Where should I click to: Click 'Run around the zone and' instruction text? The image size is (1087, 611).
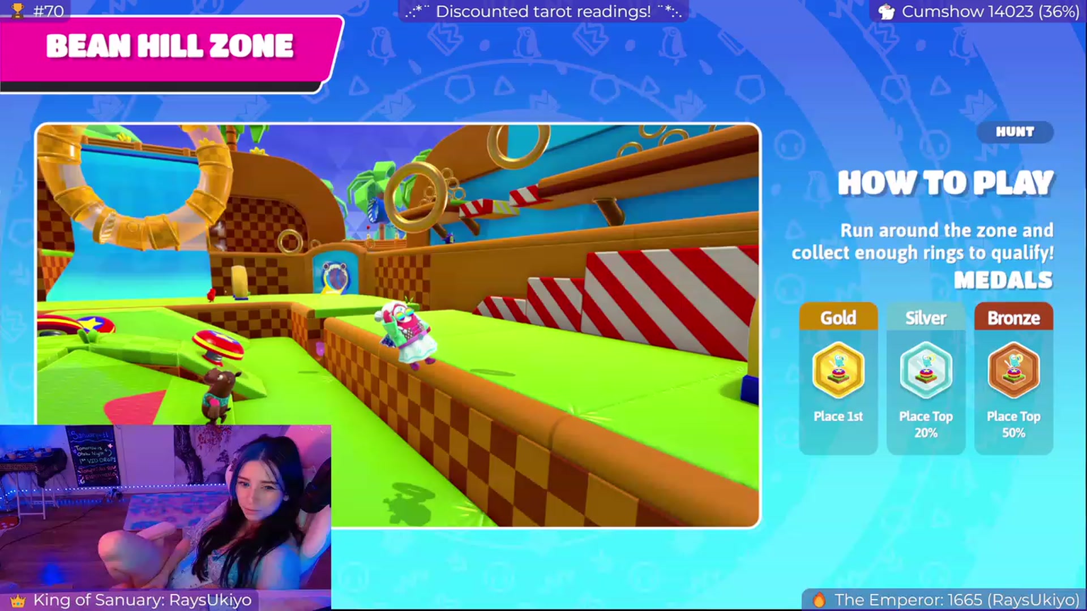tap(947, 230)
